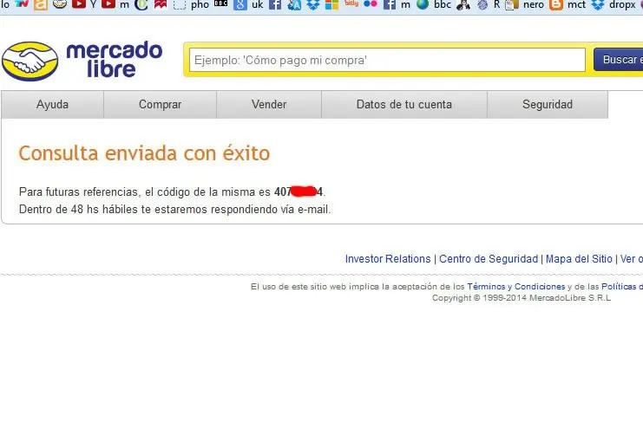Open the orange 'a' bookmark icon

click(41, 4)
